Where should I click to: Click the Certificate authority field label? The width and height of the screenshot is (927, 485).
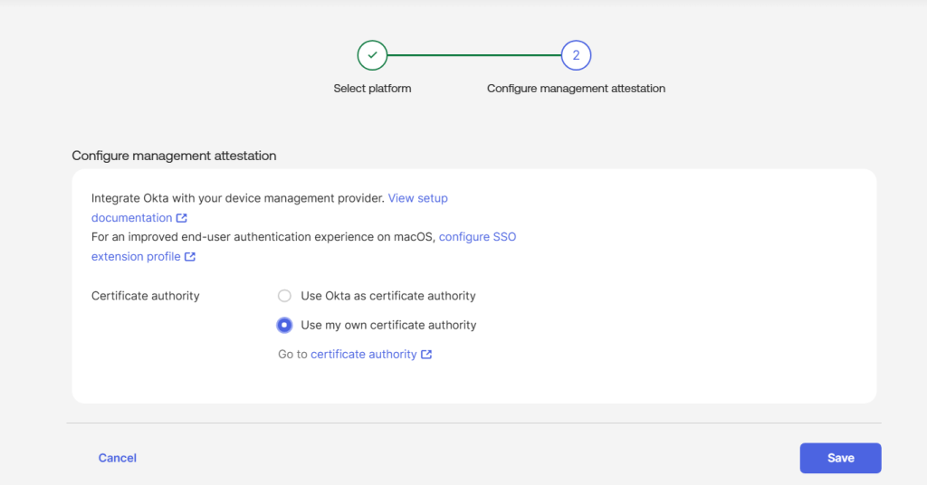pos(146,296)
